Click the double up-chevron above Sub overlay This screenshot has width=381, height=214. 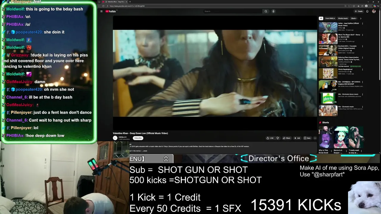[166, 159]
